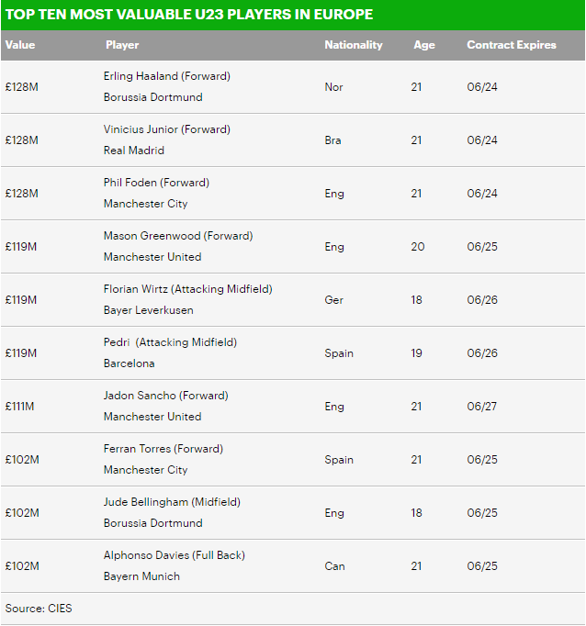Select Florian Wirtz (Attacking Midfield) text
The width and height of the screenshot is (586, 626).
(187, 289)
